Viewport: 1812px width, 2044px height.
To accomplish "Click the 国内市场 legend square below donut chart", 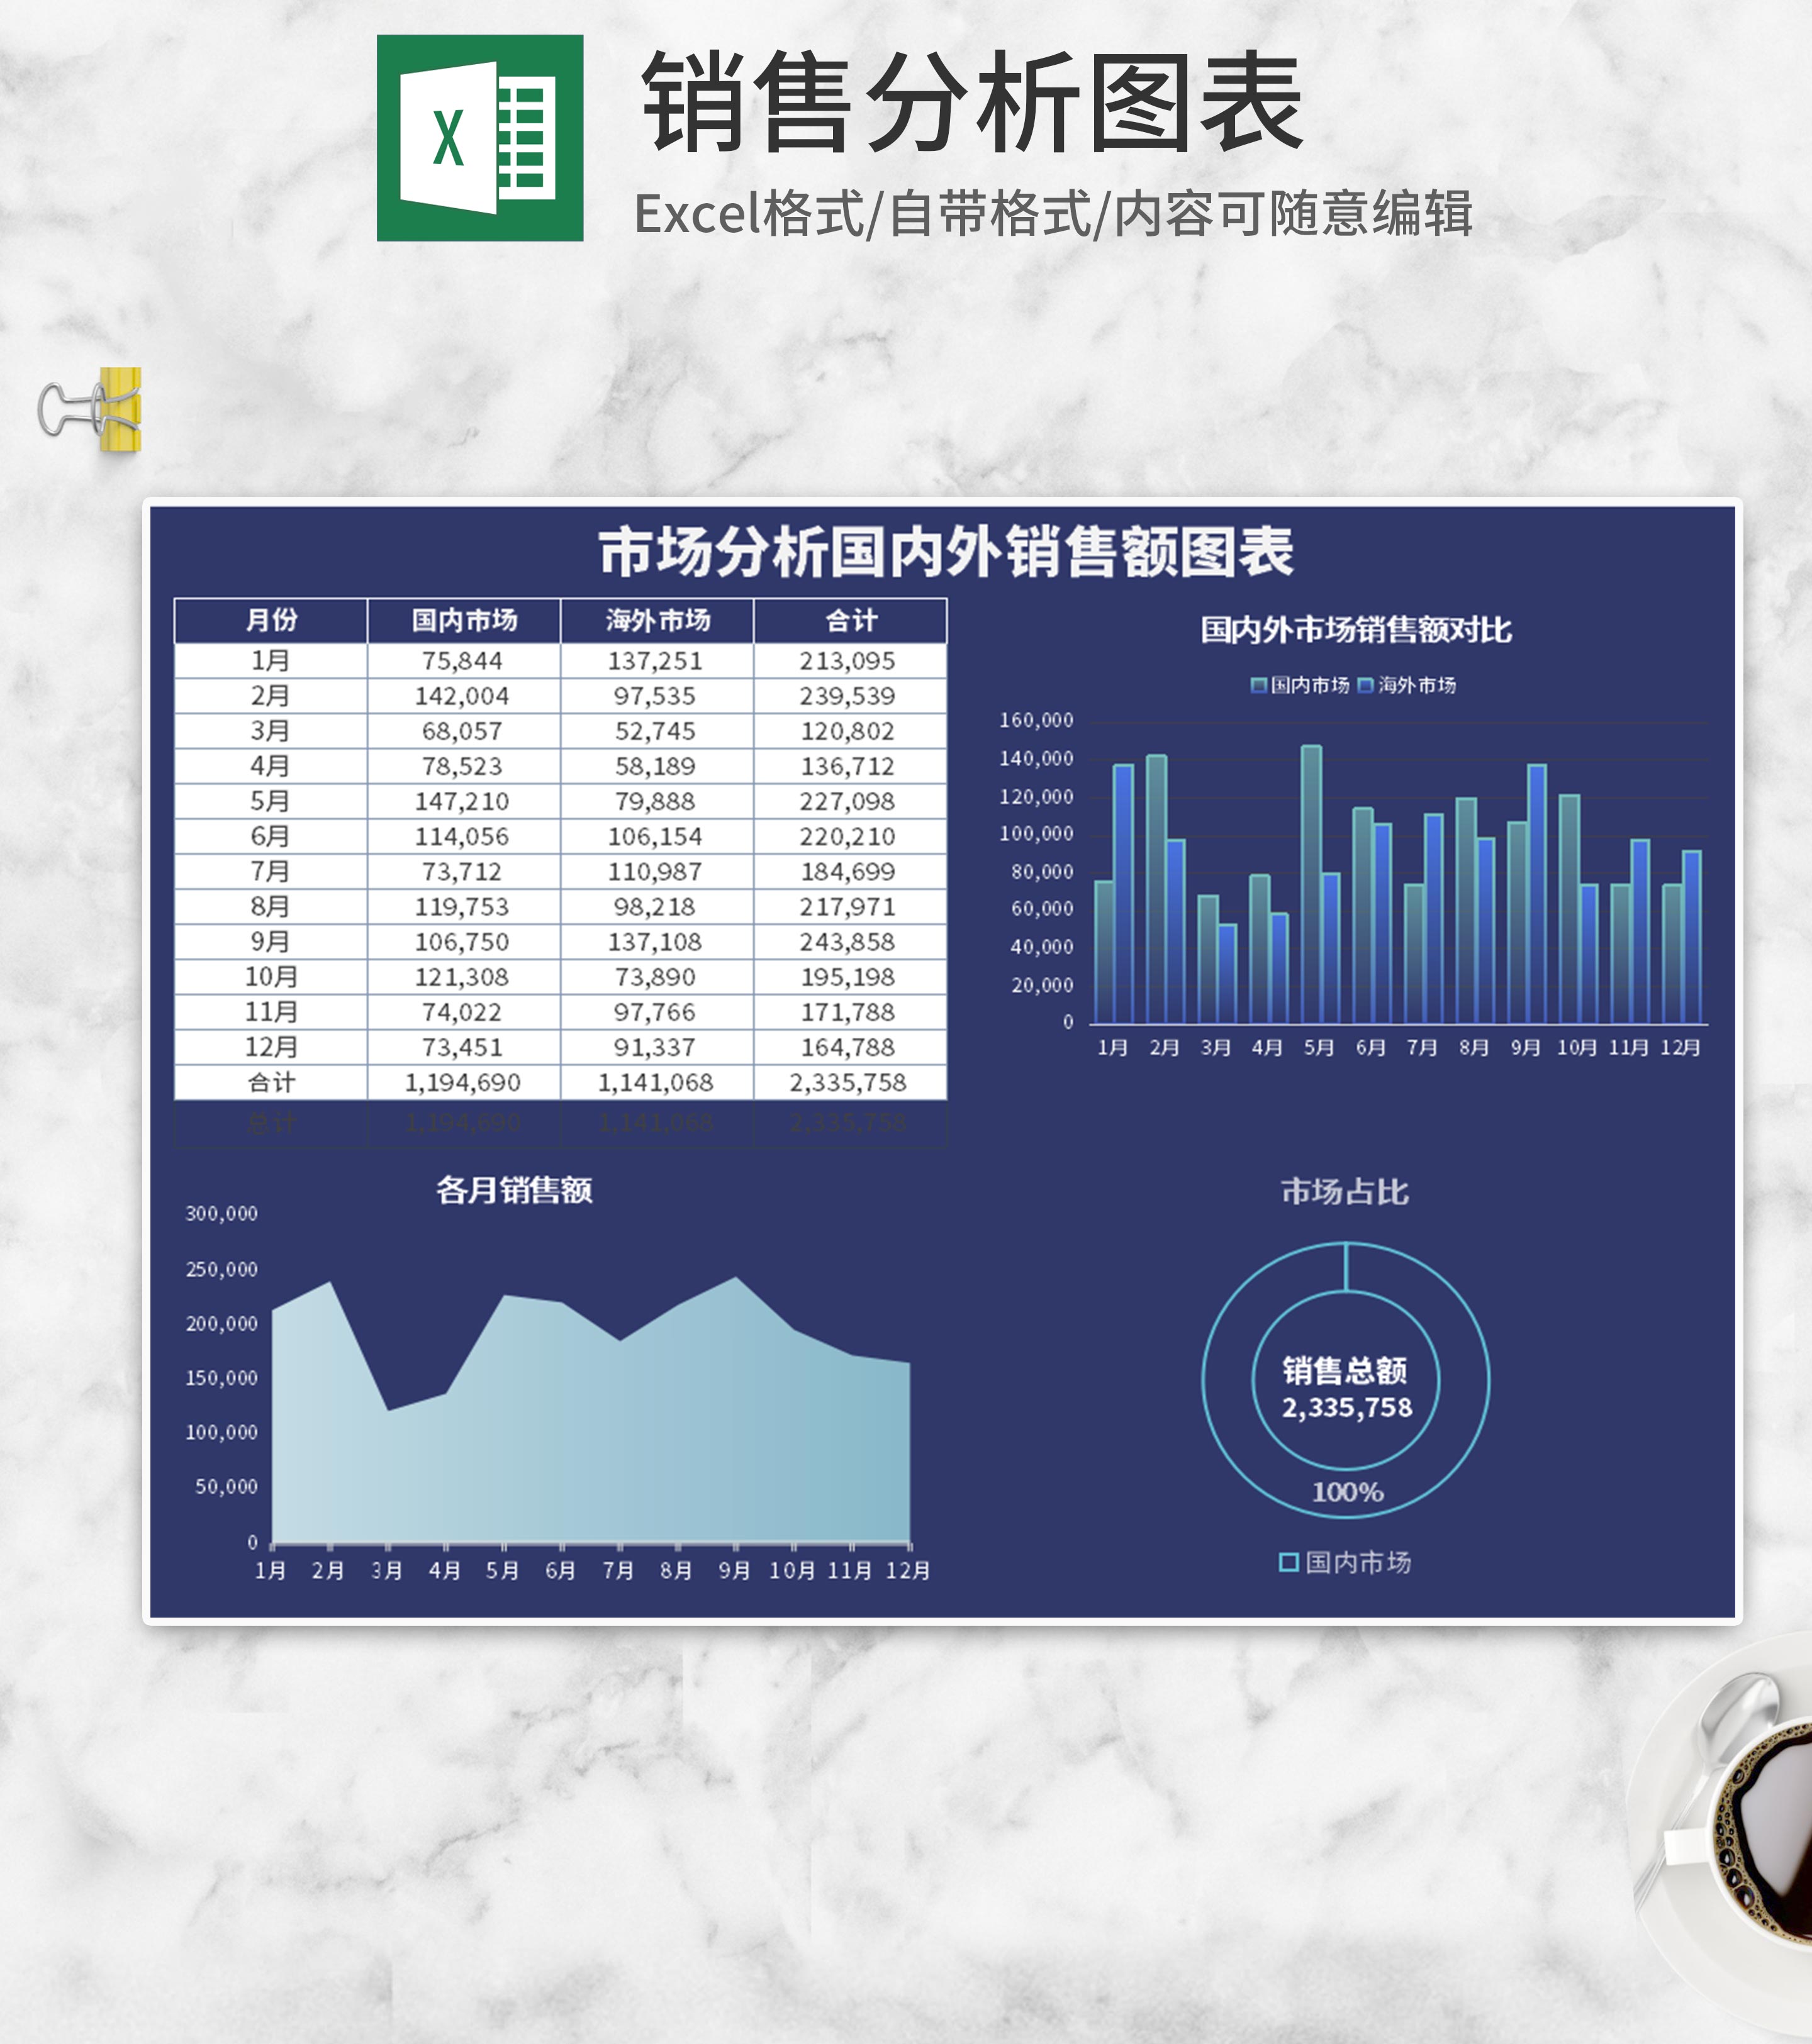I will point(1289,1562).
